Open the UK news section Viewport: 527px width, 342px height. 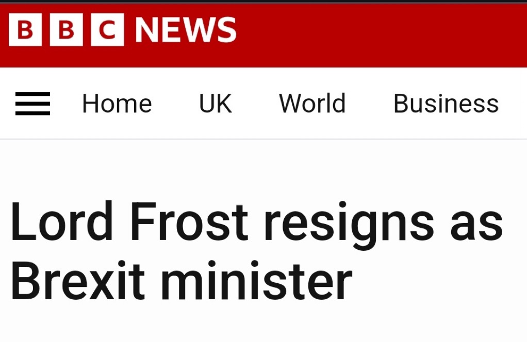pos(216,104)
